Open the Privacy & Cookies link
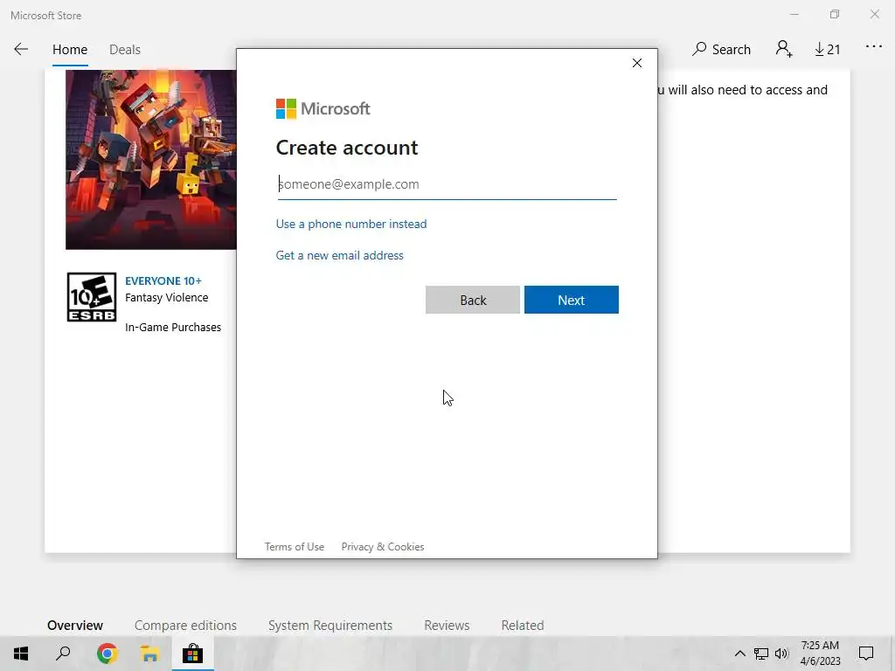The width and height of the screenshot is (895, 671). (383, 547)
